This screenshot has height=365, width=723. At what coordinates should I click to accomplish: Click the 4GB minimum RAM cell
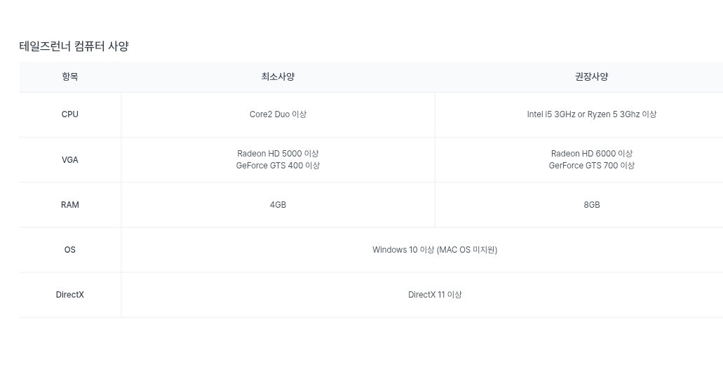click(x=278, y=204)
